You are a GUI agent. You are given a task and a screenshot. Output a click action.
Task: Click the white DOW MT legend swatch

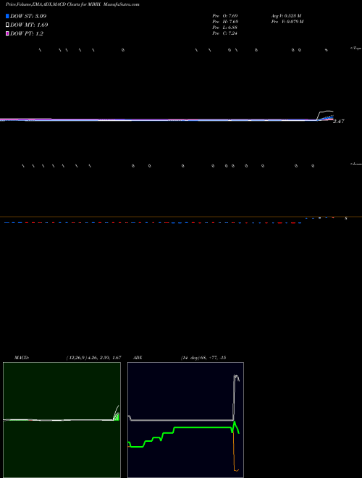[7, 25]
